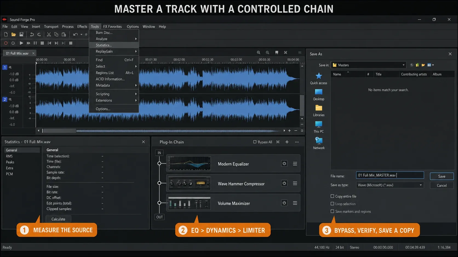Viewport: 458px width, 257px height.
Task: Zoom in on the waveform with the magnifier plus
Action: point(259,52)
